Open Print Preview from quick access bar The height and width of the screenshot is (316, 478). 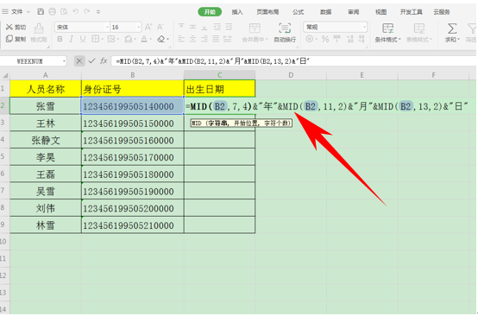(x=64, y=11)
